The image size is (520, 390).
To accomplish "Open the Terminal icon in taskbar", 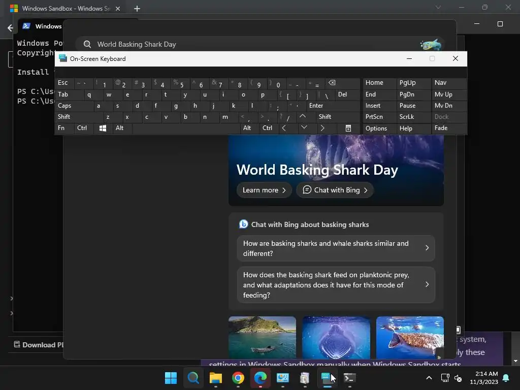I will pyautogui.click(x=349, y=378).
